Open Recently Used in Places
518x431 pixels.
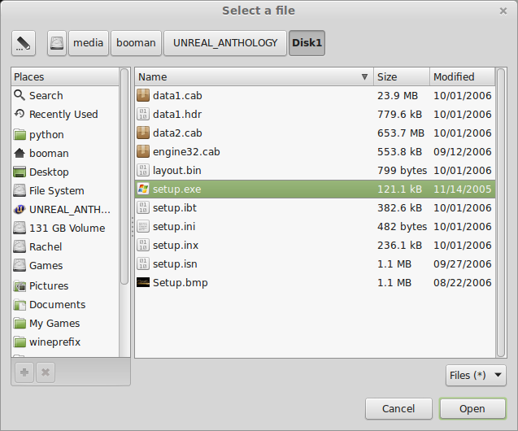(65, 115)
